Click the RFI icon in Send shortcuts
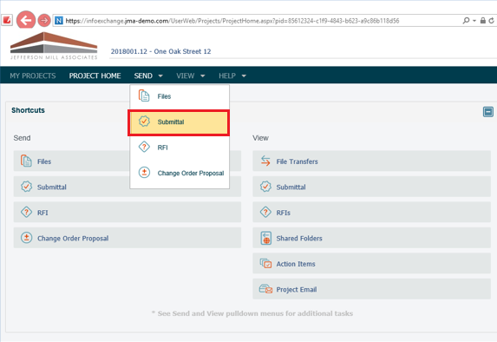497x342 pixels. coord(26,212)
